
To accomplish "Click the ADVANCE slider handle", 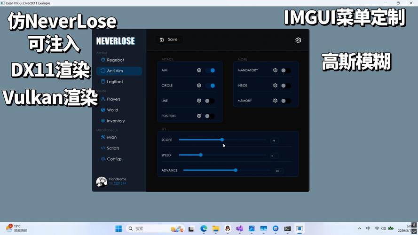I will (236, 170).
